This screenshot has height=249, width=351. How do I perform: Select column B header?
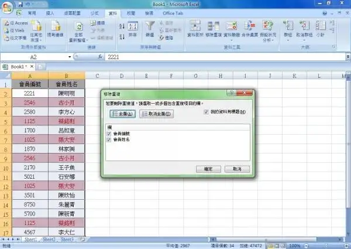pyautogui.click(x=67, y=76)
